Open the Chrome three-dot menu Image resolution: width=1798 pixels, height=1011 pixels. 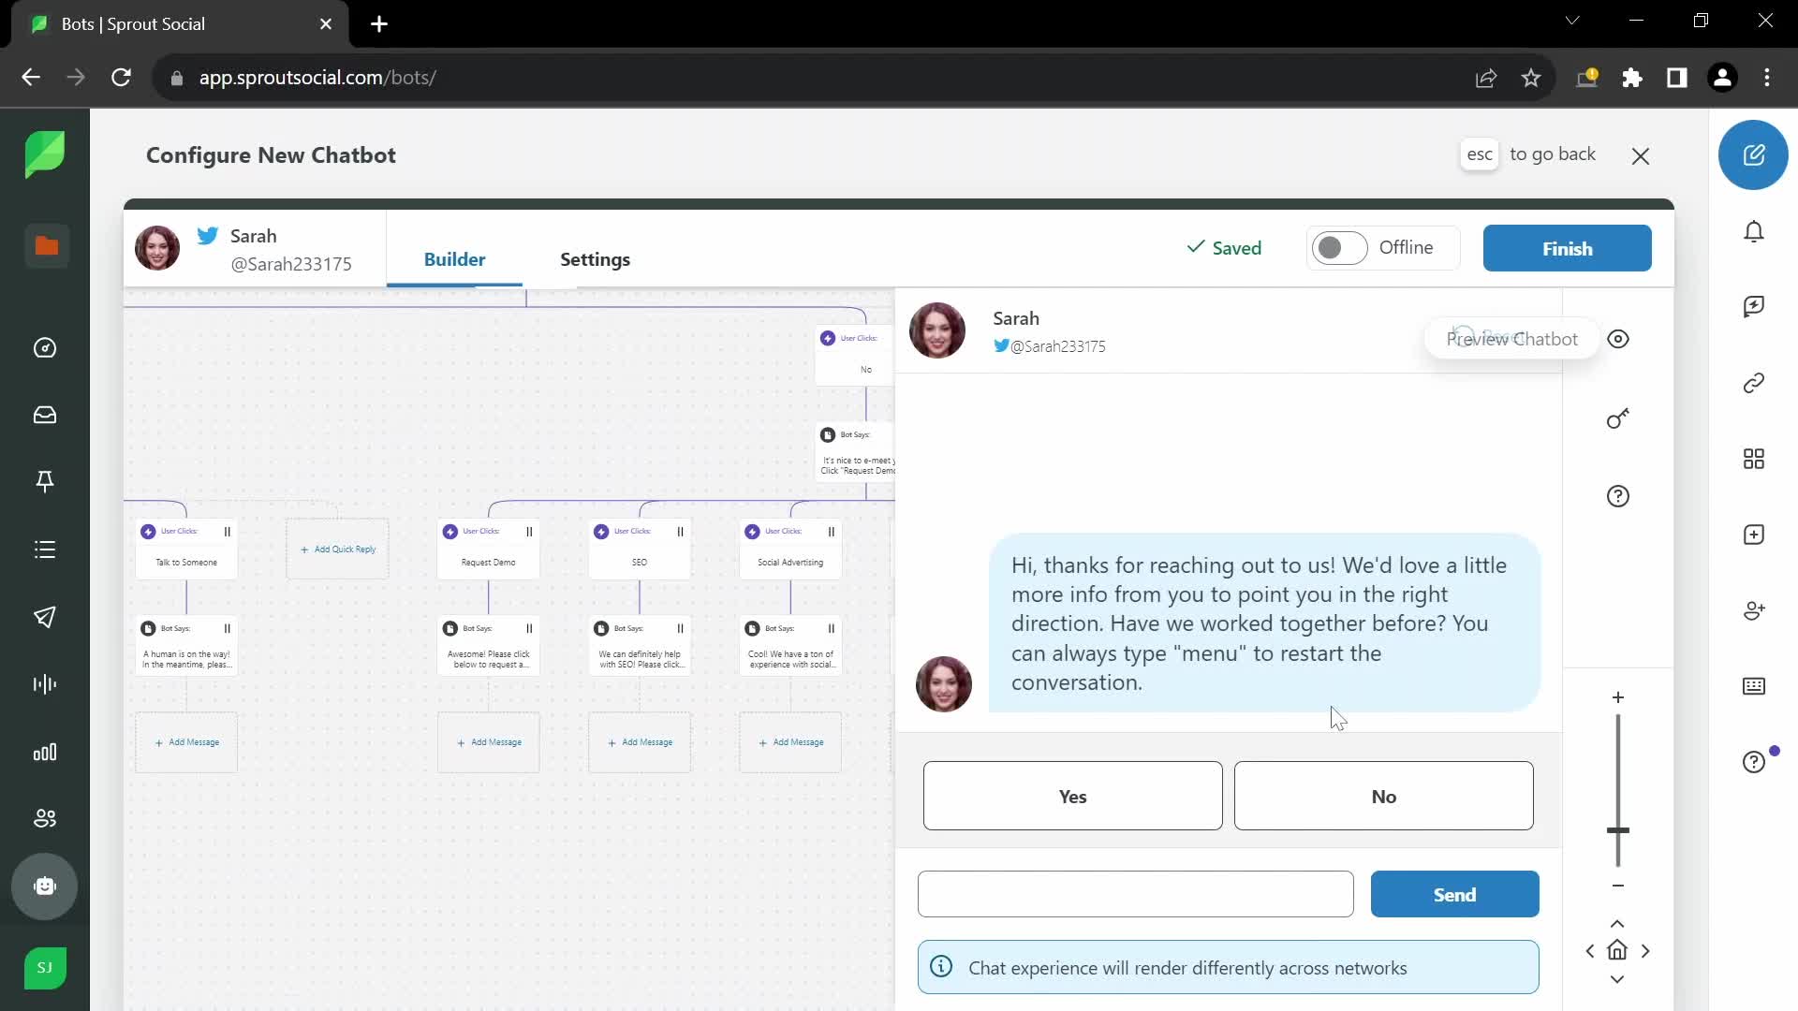[x=1767, y=78]
